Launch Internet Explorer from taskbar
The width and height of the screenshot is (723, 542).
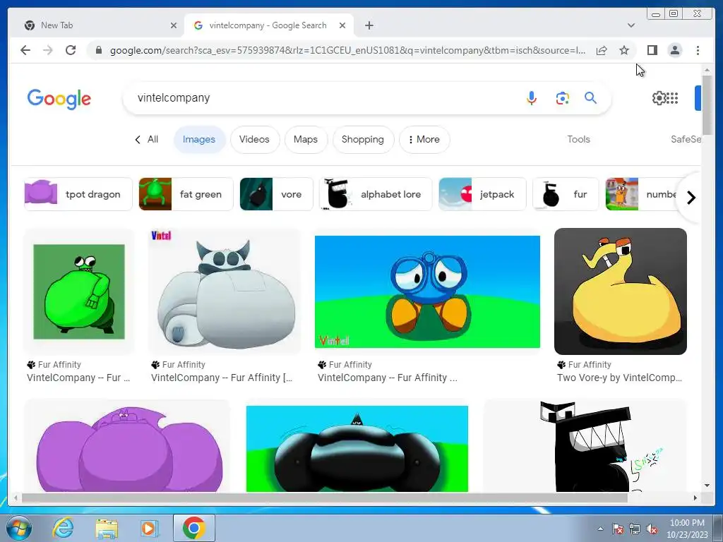(63, 528)
